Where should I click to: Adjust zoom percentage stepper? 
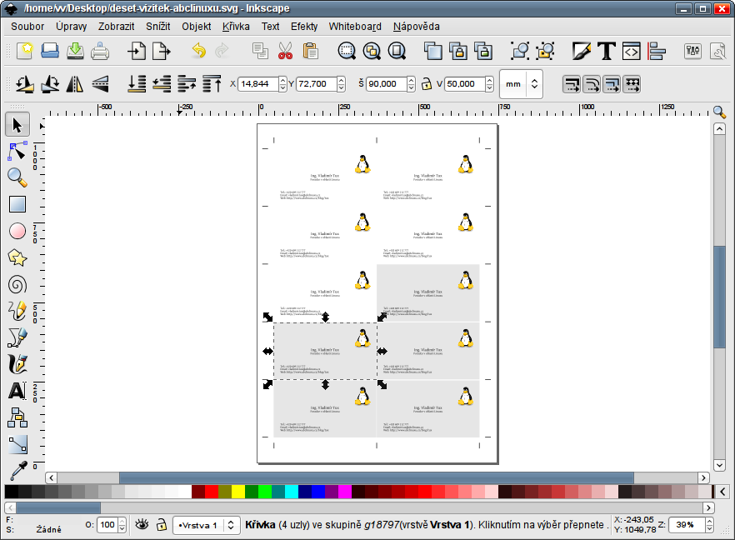[x=710, y=524]
